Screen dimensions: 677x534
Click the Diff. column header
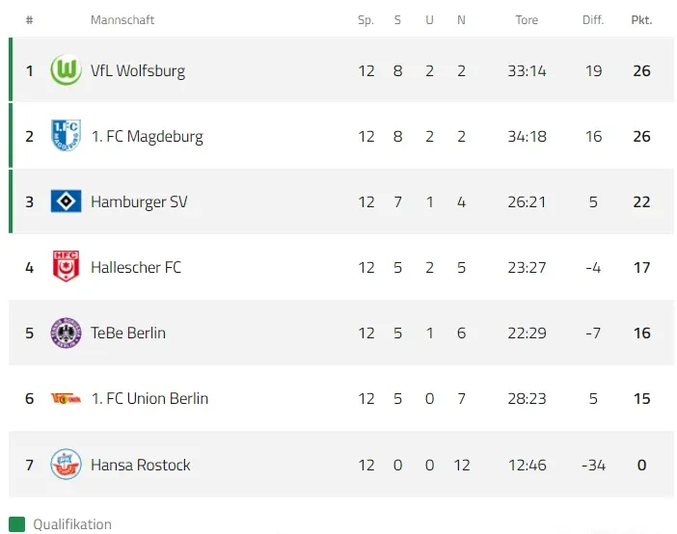coord(593,20)
